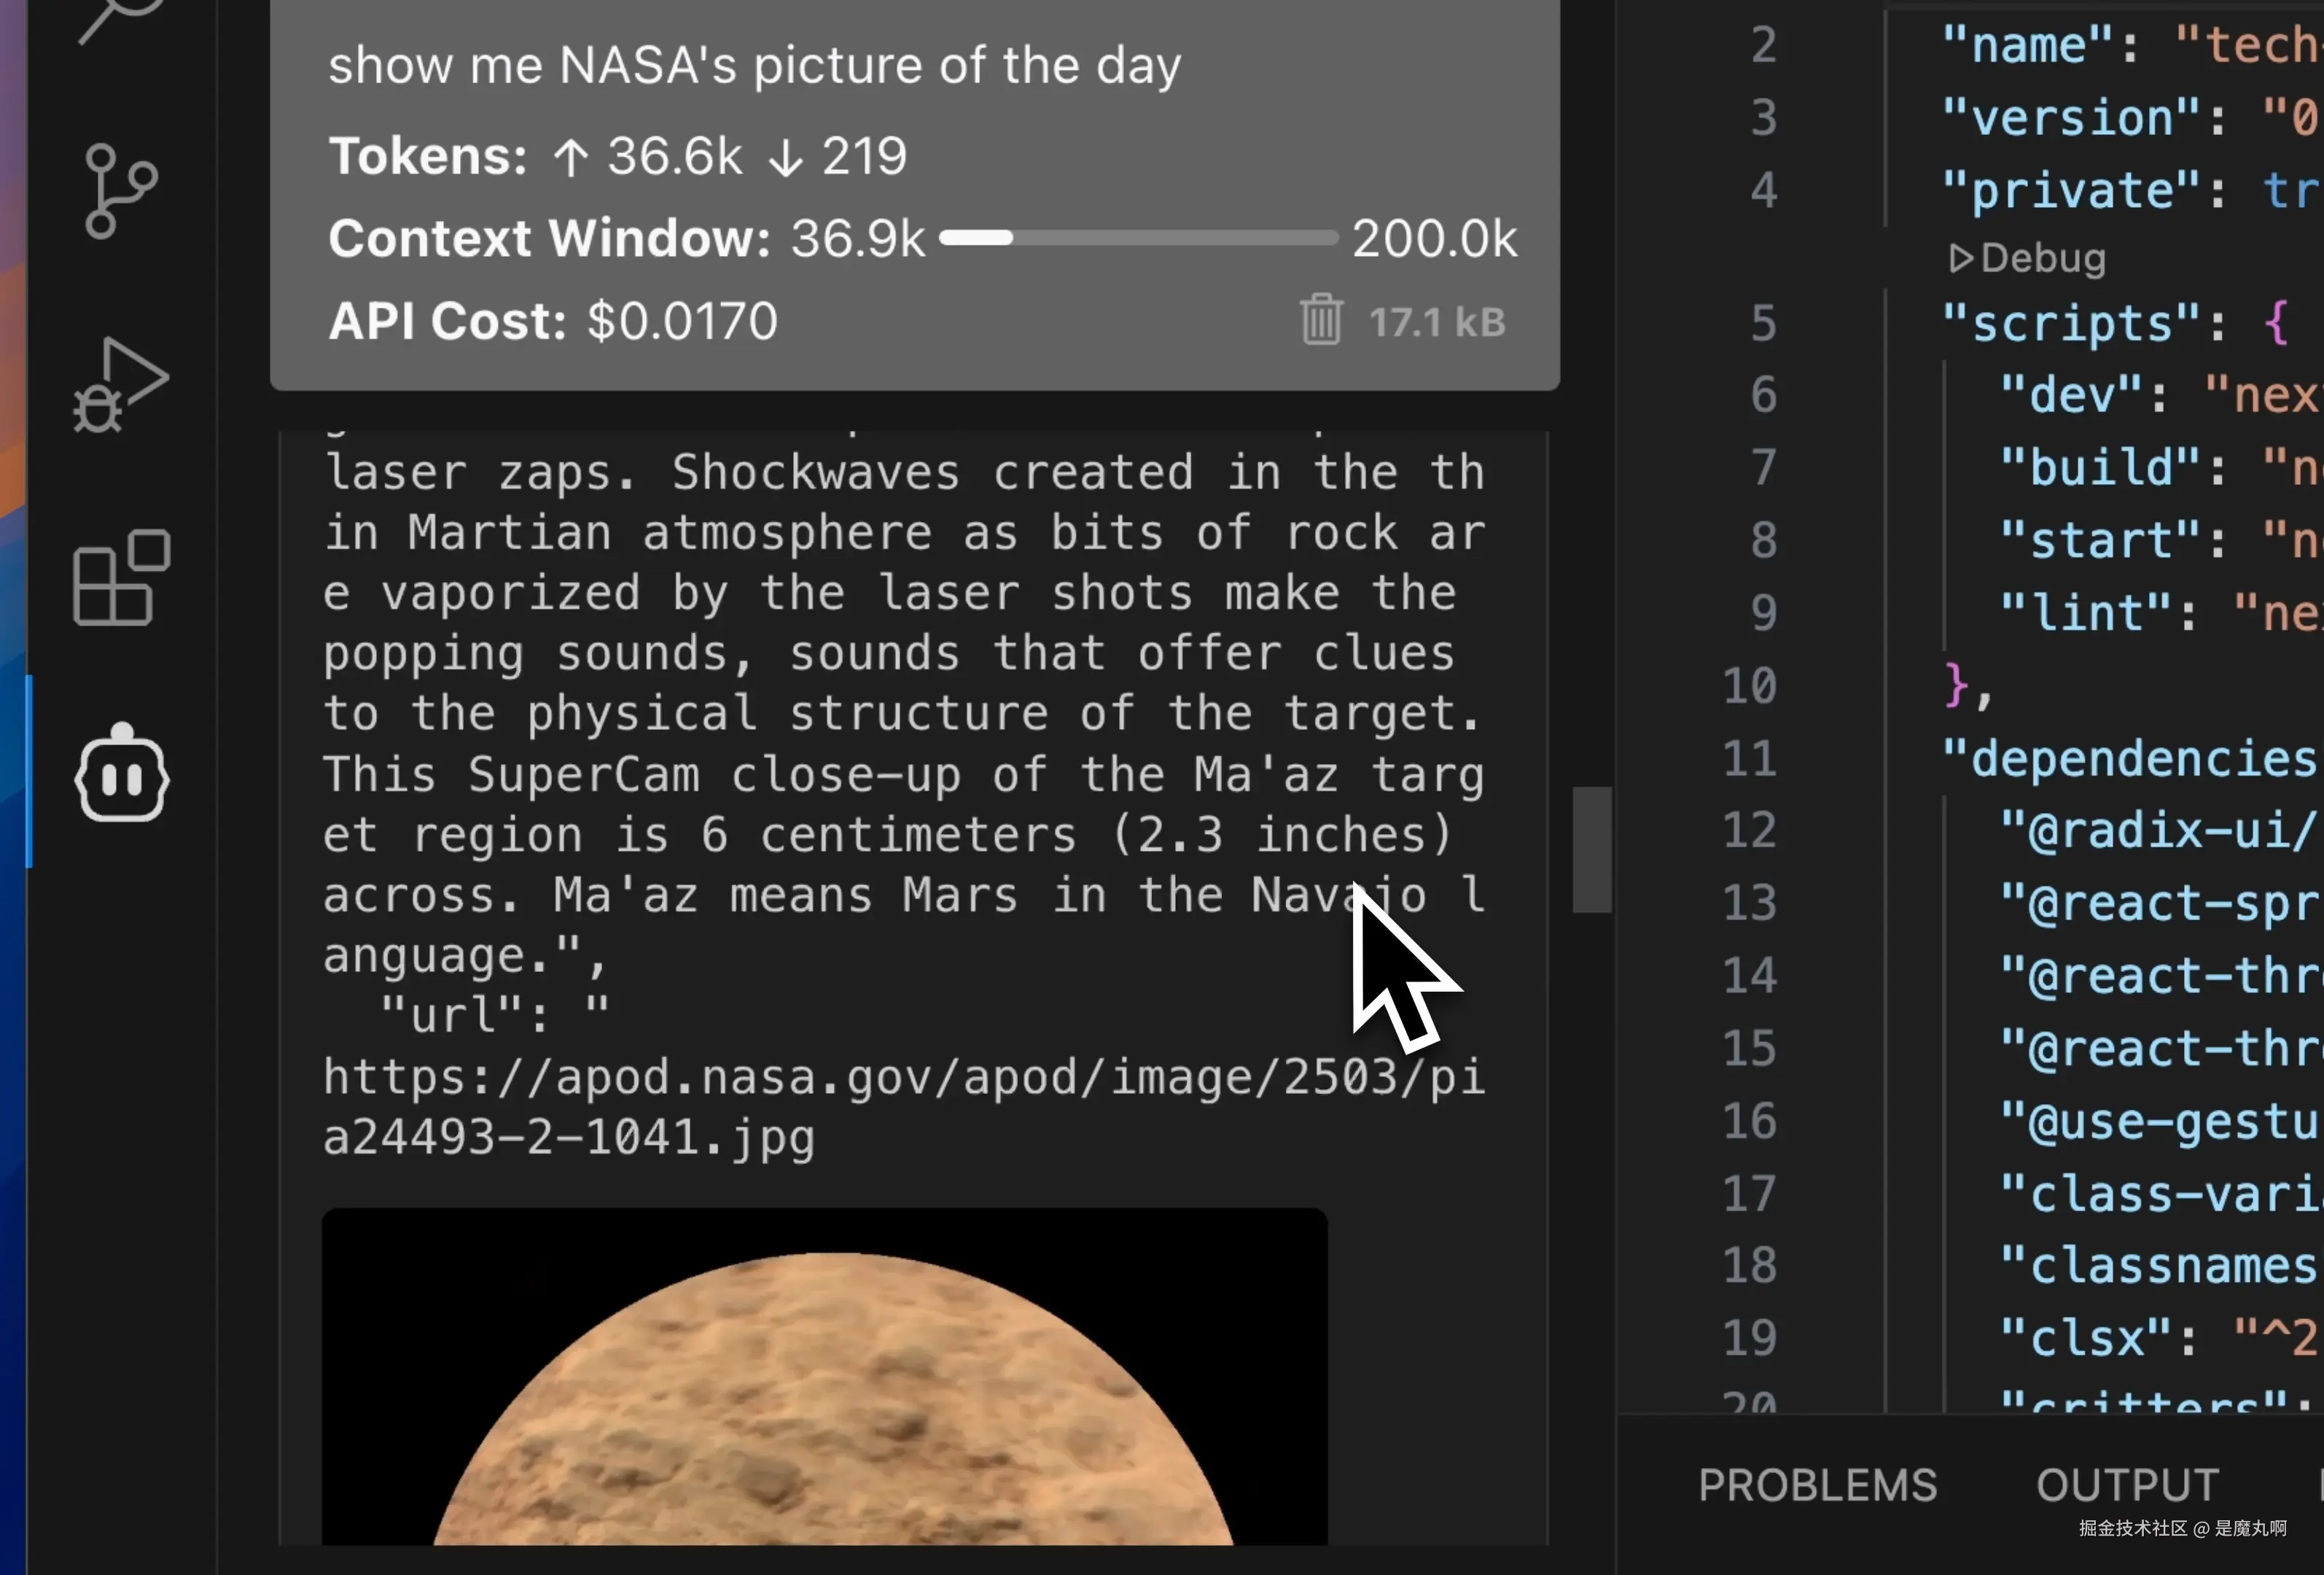Click the "17.1 kB" task size label
Viewport: 2324px width, 1575px height.
tap(1436, 322)
